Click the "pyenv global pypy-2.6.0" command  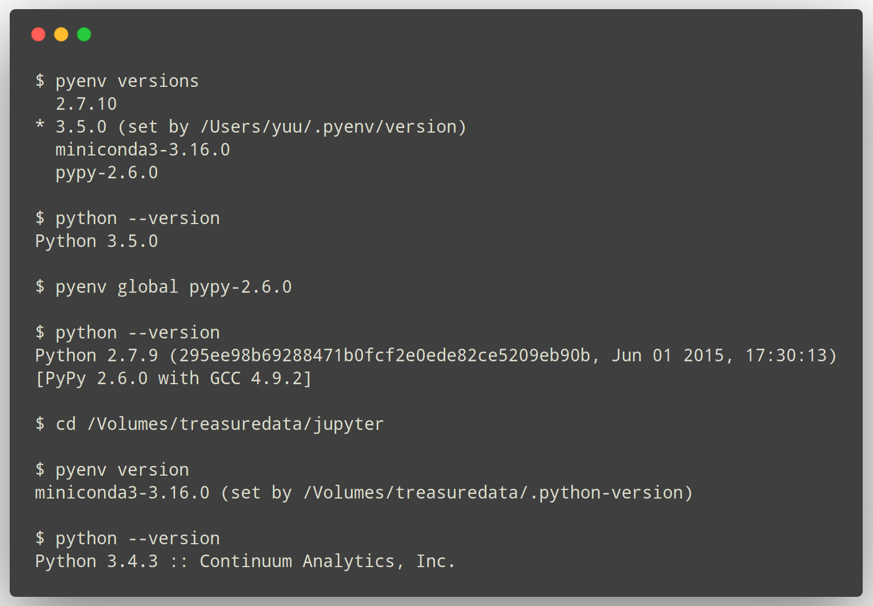tap(173, 287)
